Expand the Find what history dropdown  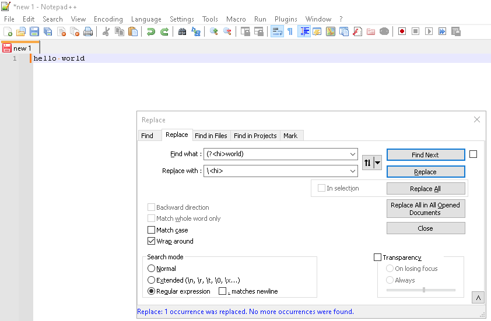pyautogui.click(x=353, y=154)
